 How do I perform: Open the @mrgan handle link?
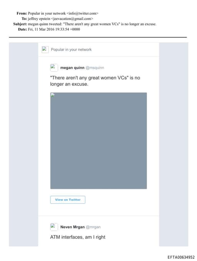(x=93, y=227)
